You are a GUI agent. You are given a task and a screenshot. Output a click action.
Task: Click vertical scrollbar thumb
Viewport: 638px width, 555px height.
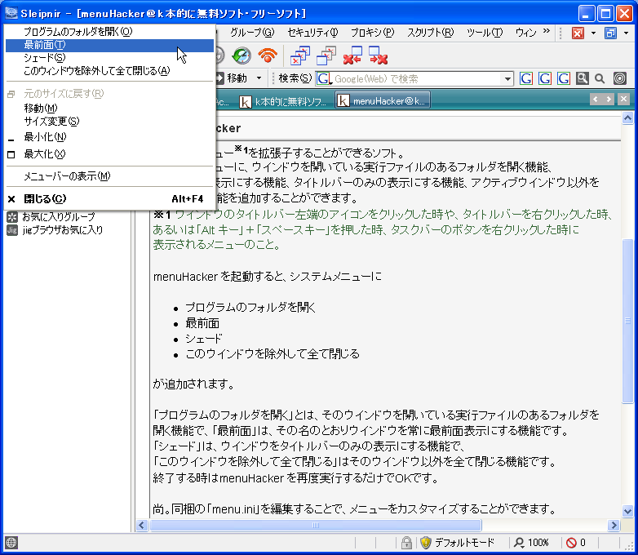click(x=627, y=321)
